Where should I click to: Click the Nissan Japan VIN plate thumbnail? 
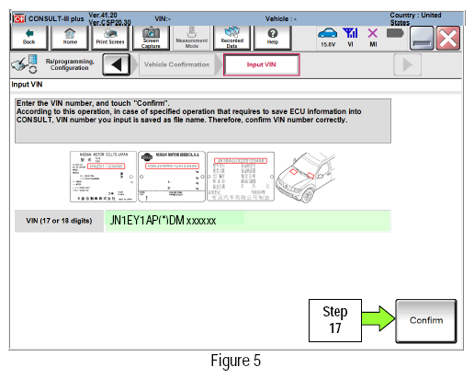click(x=103, y=177)
